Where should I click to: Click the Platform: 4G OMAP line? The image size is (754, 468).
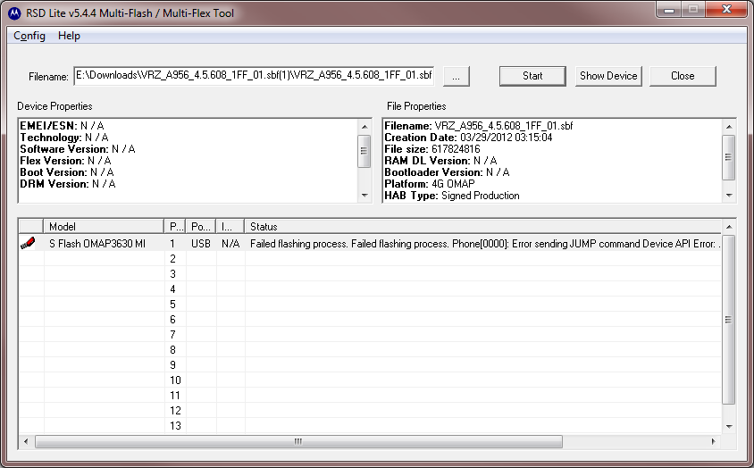(430, 184)
